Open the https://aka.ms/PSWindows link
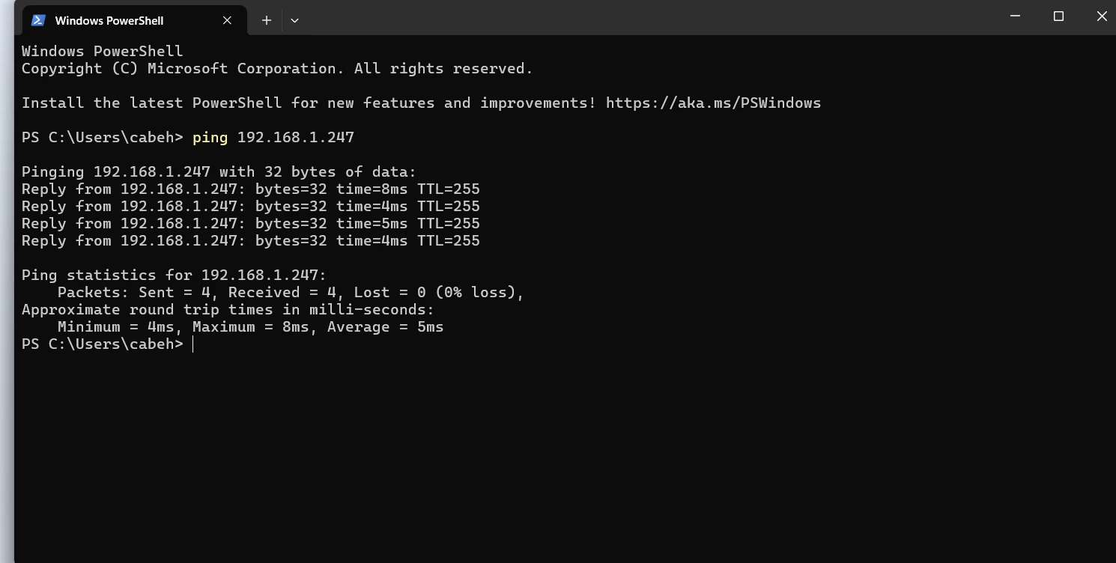This screenshot has width=1116, height=563. point(713,103)
